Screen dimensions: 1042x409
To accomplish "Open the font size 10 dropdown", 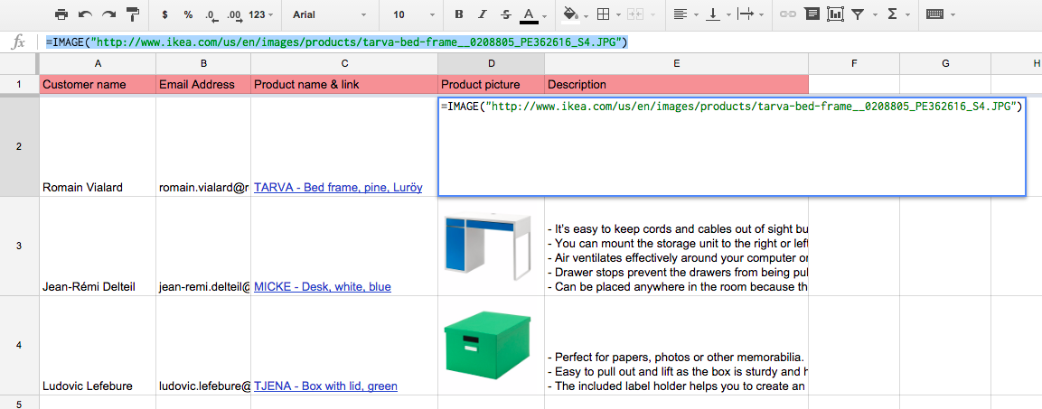I will [411, 14].
